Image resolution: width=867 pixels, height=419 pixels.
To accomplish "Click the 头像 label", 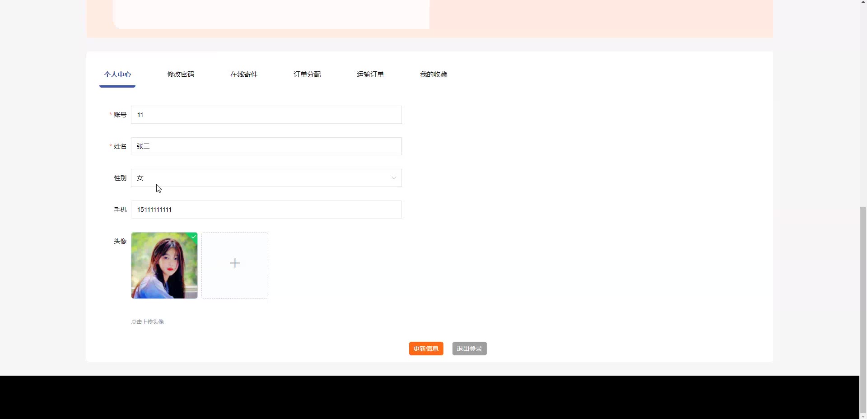I will [120, 241].
